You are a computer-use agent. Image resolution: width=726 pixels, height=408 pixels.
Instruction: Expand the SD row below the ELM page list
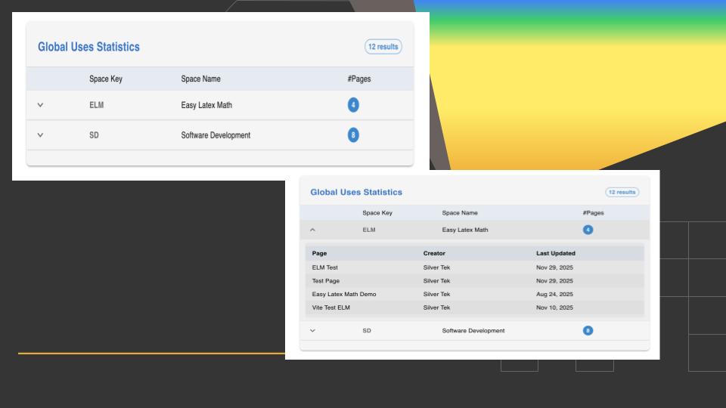(x=313, y=330)
